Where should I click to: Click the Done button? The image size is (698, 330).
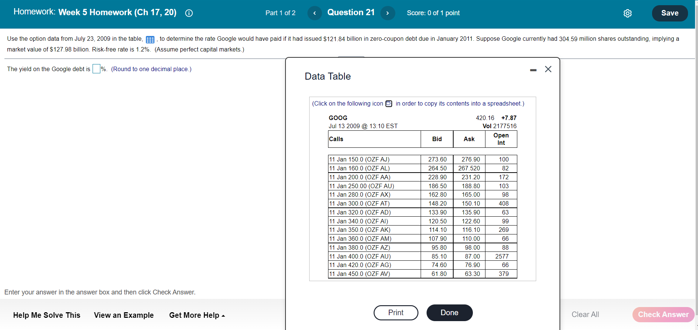pos(450,313)
